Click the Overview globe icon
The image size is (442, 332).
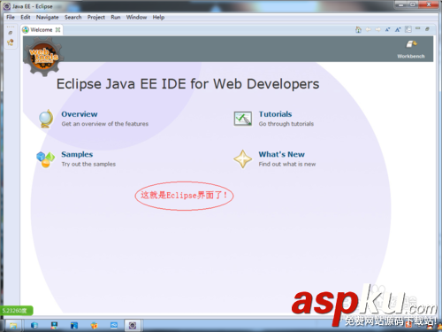(46, 119)
